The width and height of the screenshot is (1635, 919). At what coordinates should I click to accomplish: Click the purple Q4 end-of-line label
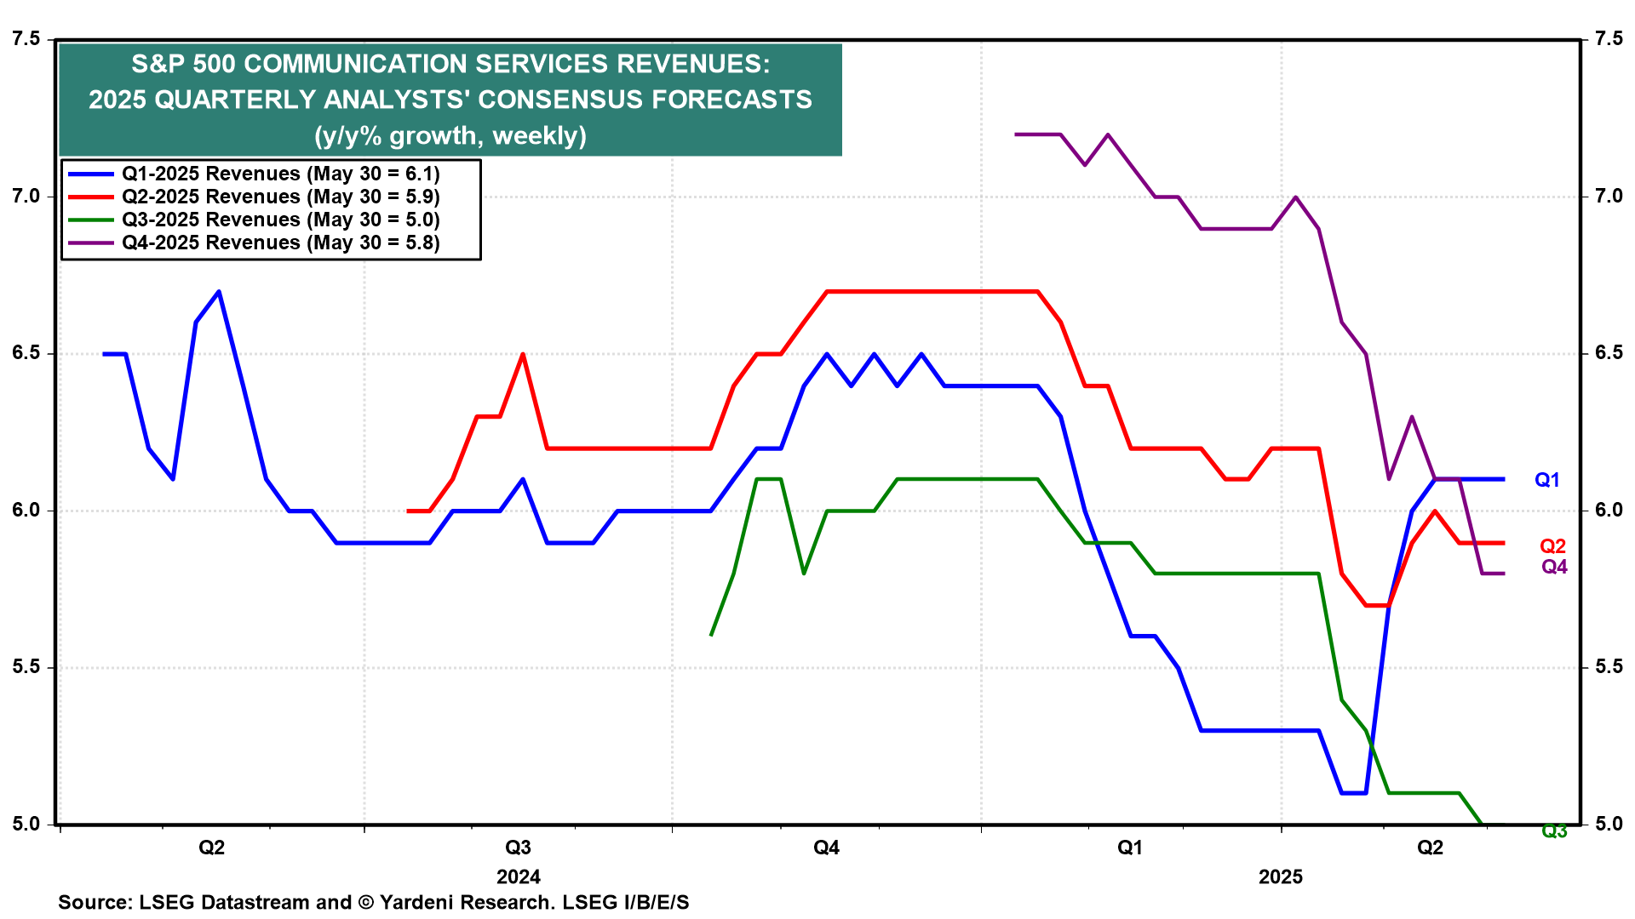1554,567
